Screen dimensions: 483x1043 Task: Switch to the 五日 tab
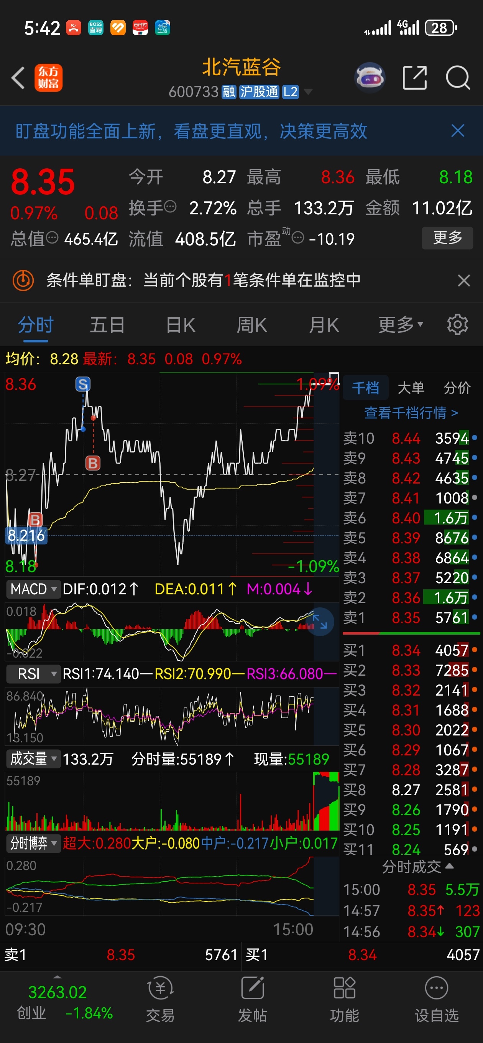107,325
